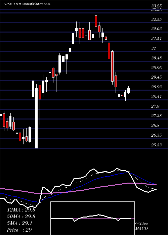Select the 31 price axis label

[x=154, y=48]
